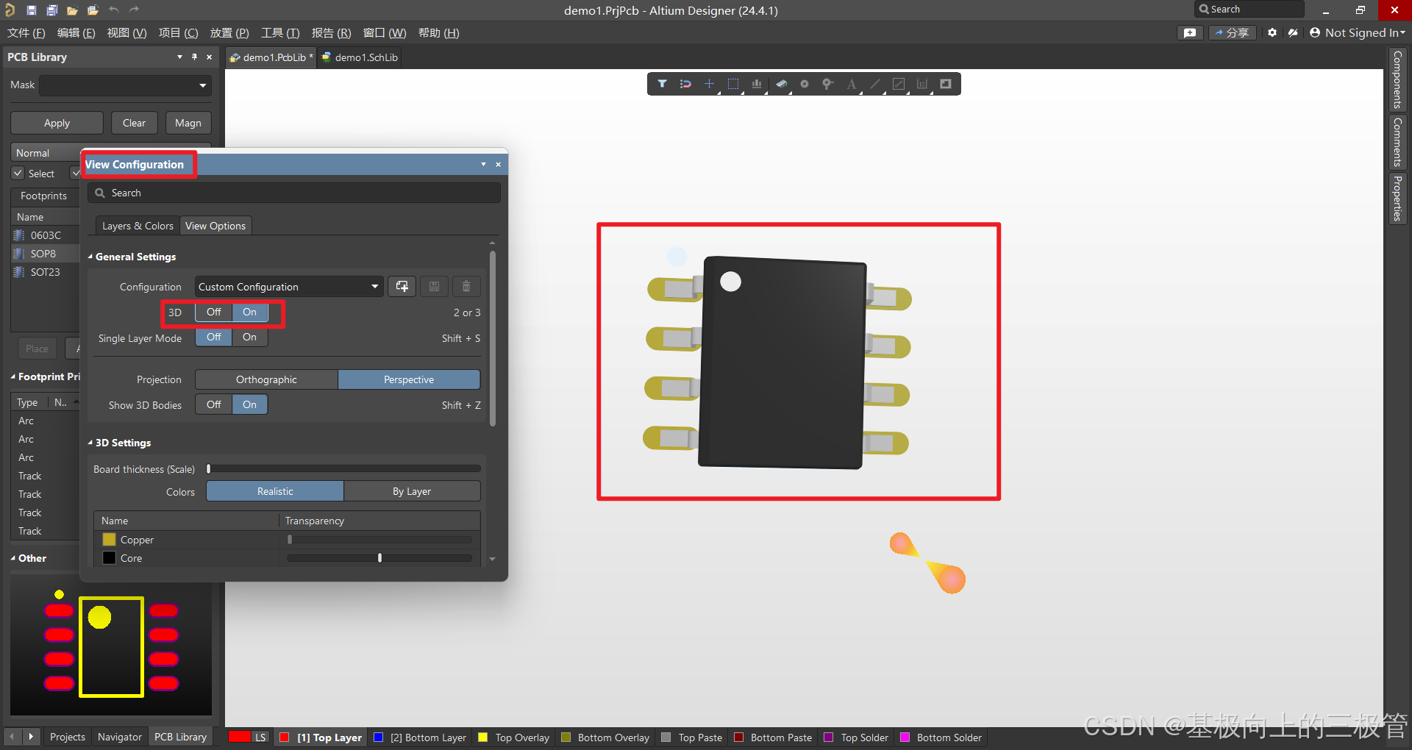Click the Save icon in title bar
Screen dimensions: 1412x750
pyautogui.click(x=32, y=10)
